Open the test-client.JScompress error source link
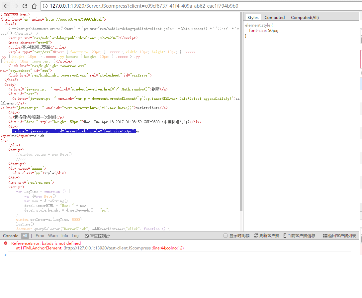 pyautogui.click(x=108, y=248)
